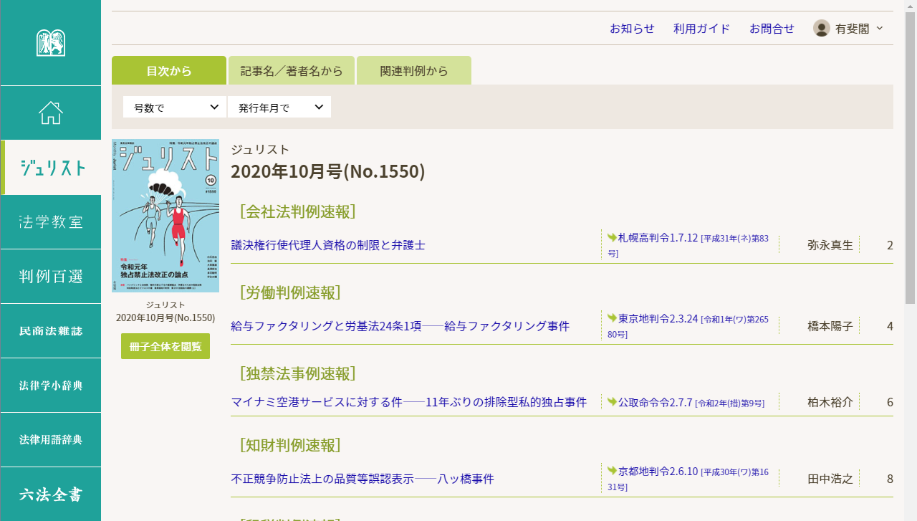917x521 pixels.
Task: Open article 議決権行使代理人資格の制限と弁護士
Action: coord(328,245)
